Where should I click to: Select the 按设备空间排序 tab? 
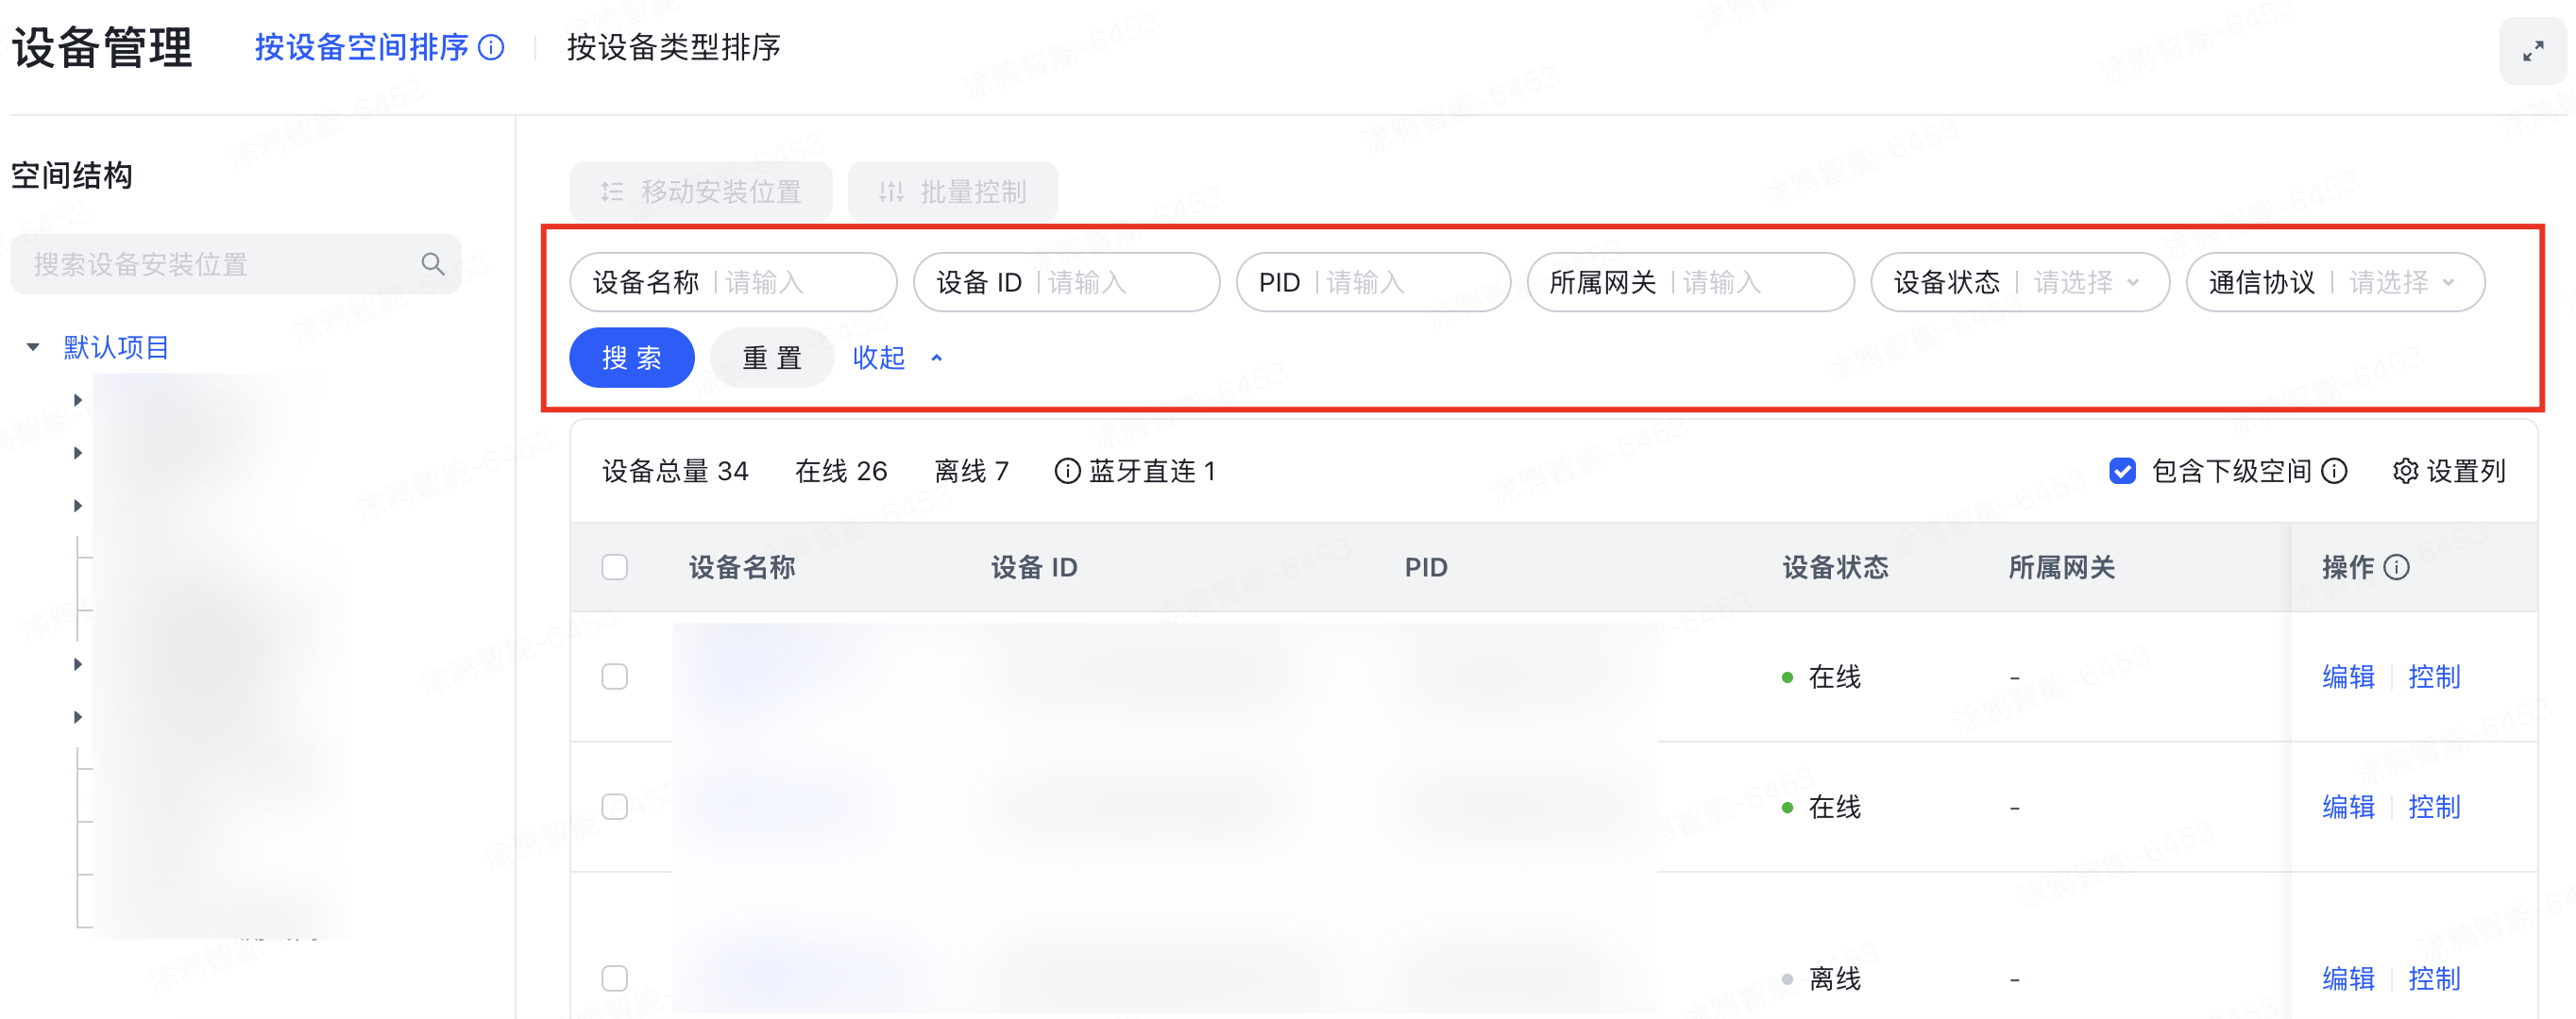click(x=361, y=47)
